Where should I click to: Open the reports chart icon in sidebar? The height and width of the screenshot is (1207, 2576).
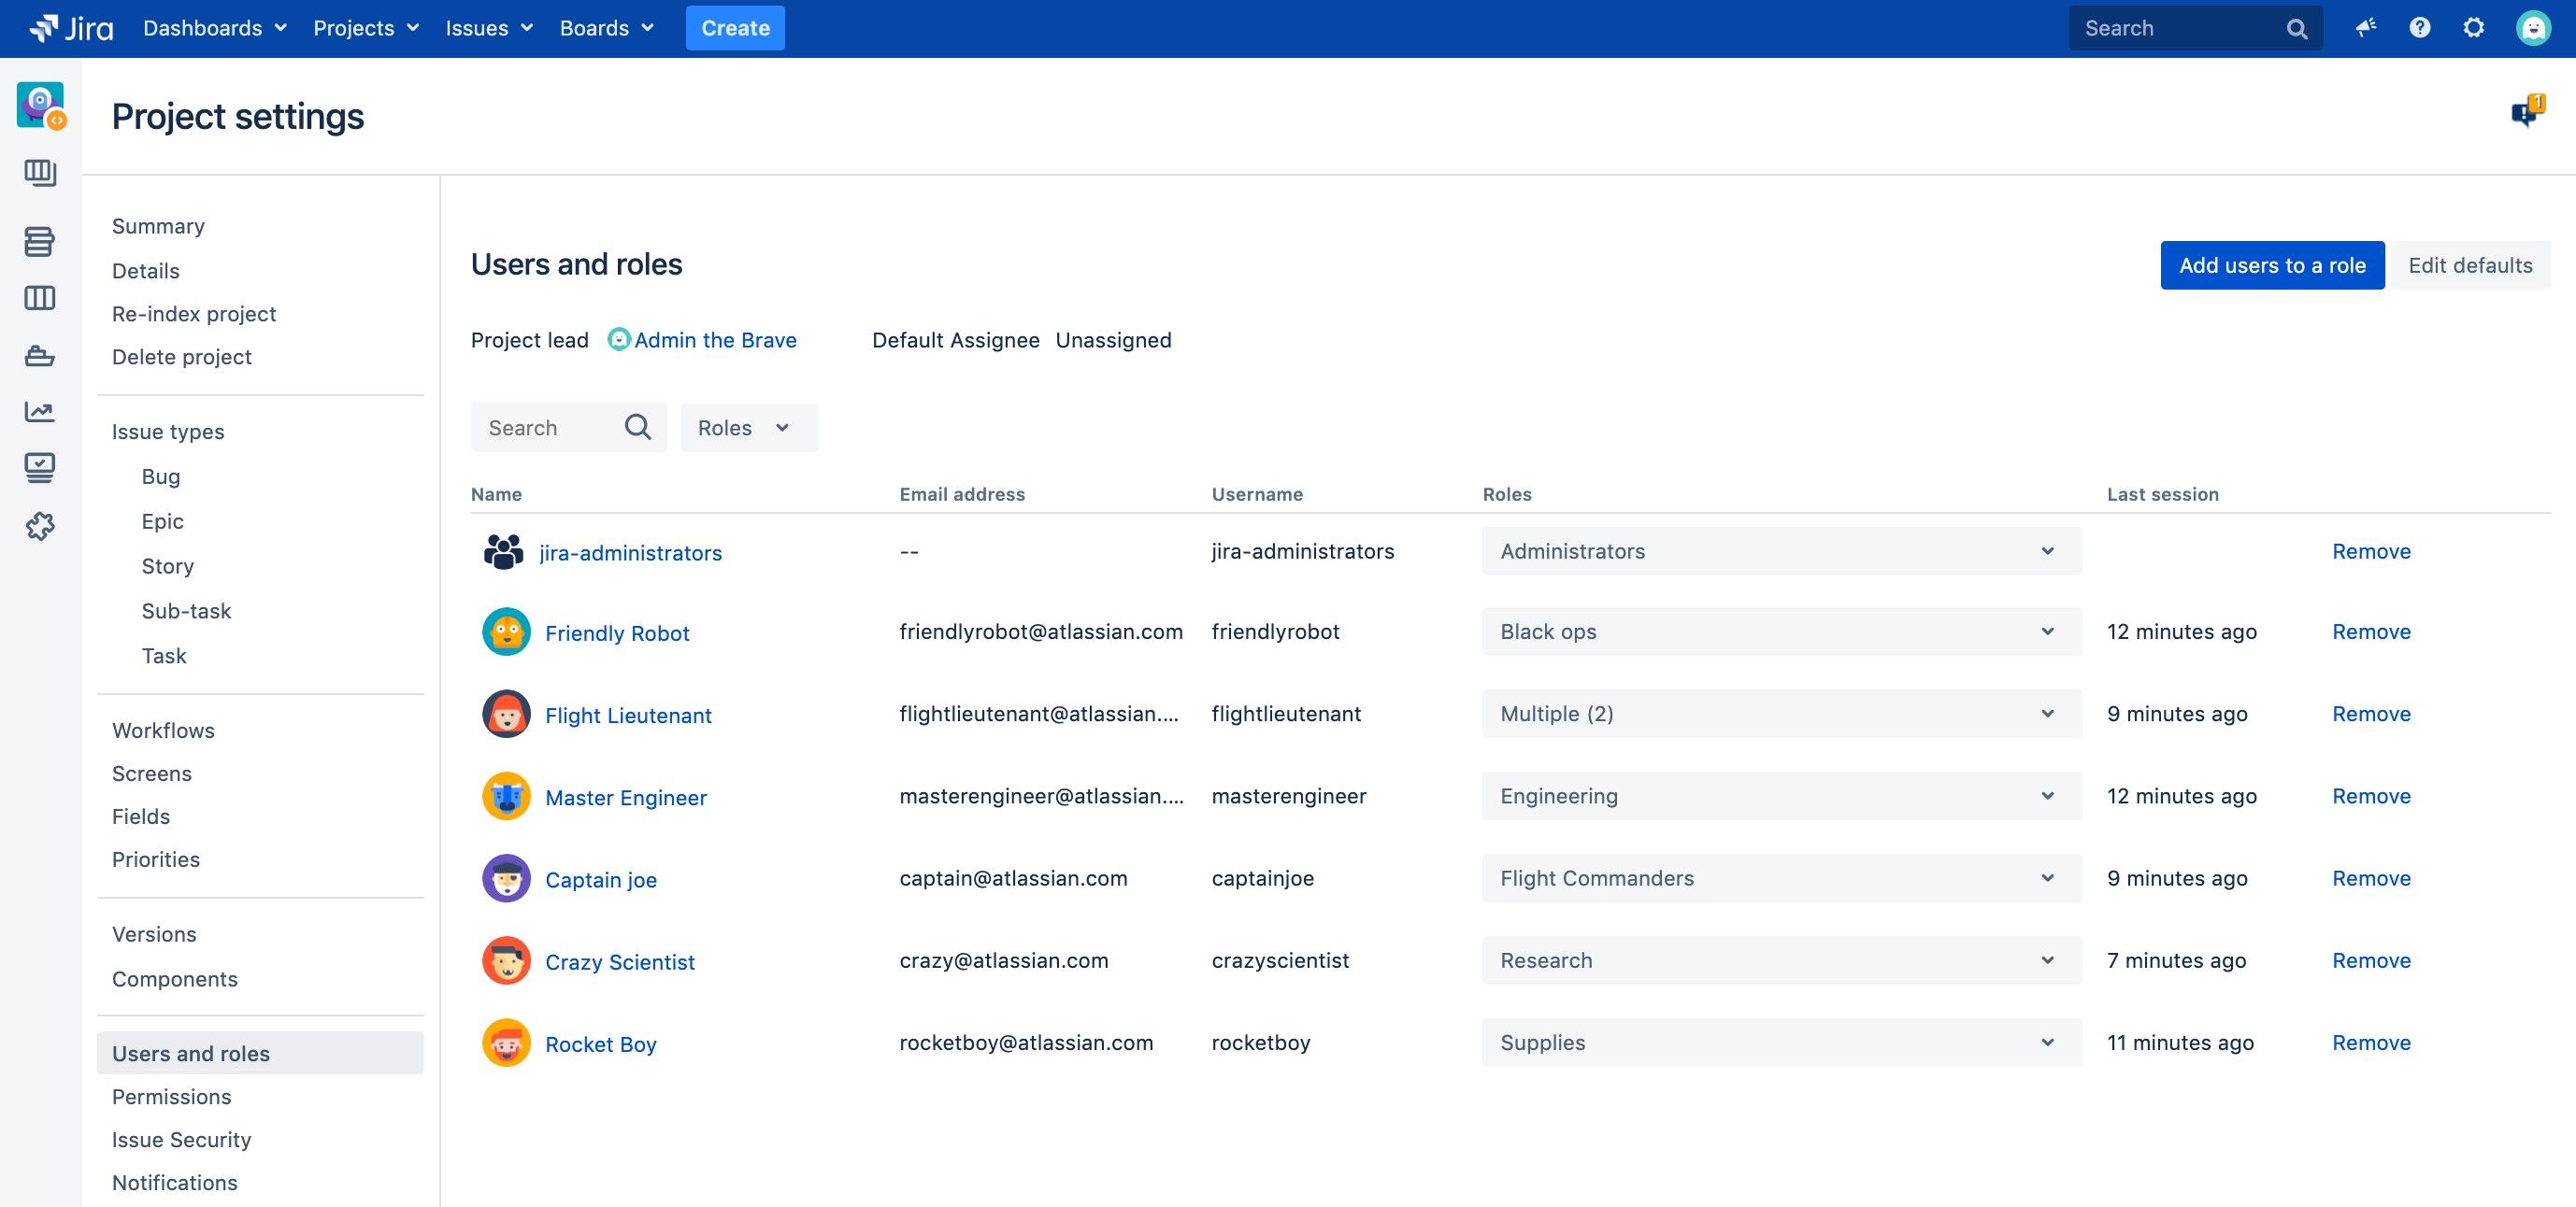tap(40, 411)
